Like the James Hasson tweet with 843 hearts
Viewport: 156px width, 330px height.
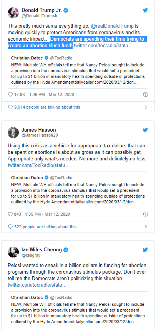[10, 214]
